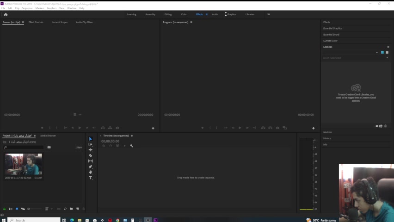The width and height of the screenshot is (394, 222).
Task: Select the Slip tool
Action: (91, 161)
